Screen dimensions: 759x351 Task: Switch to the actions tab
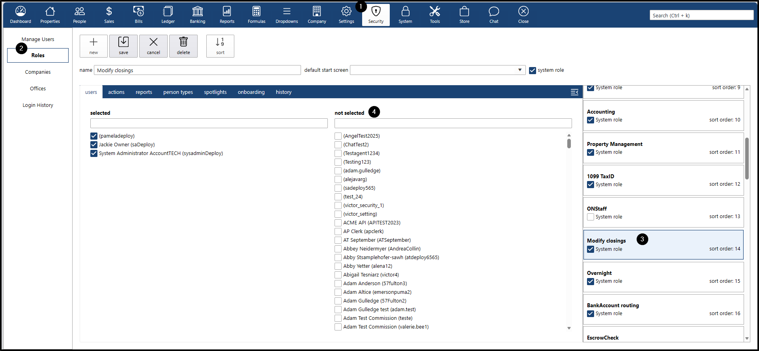tap(116, 92)
